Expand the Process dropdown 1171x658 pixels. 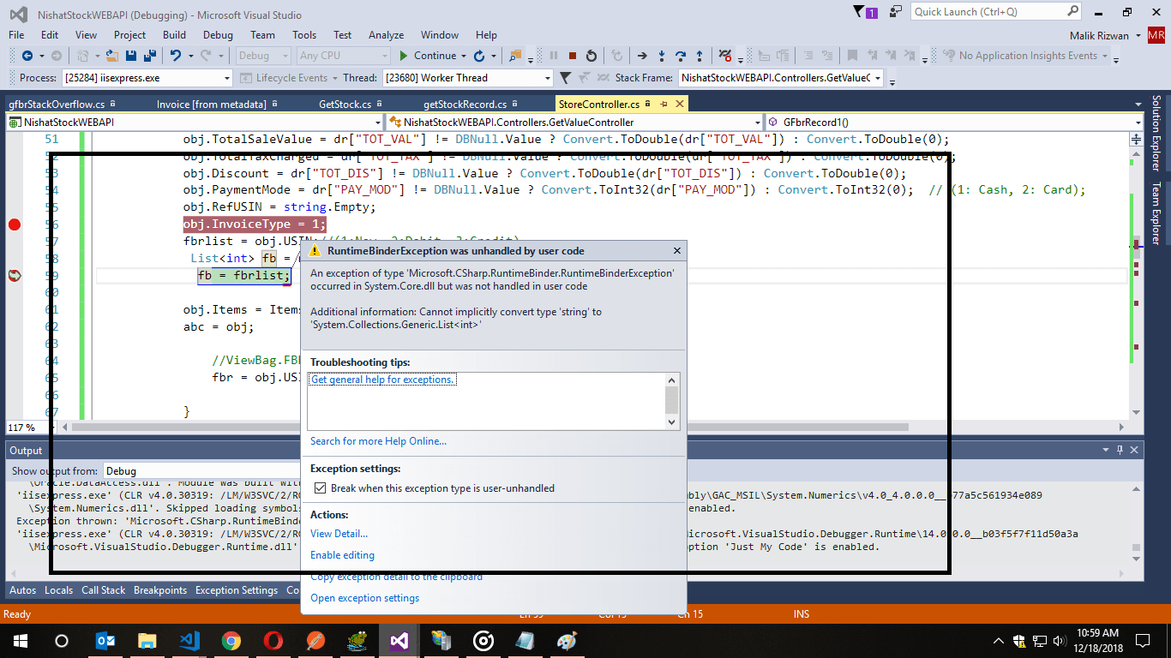pos(226,78)
